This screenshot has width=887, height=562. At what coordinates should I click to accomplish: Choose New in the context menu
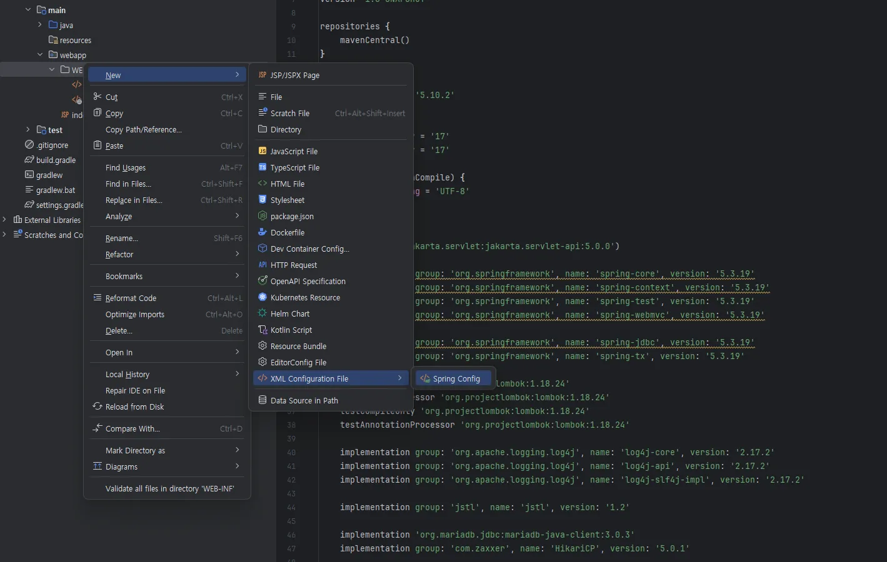[x=167, y=75]
